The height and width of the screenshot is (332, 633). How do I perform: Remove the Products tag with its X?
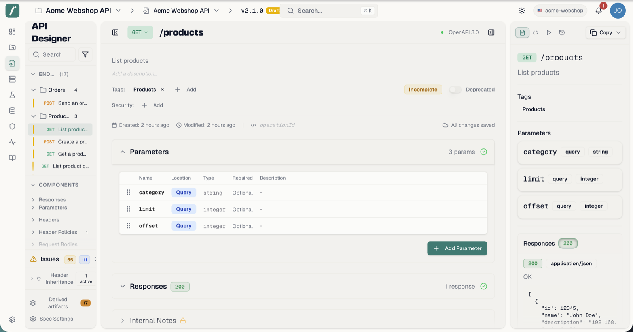pyautogui.click(x=162, y=90)
